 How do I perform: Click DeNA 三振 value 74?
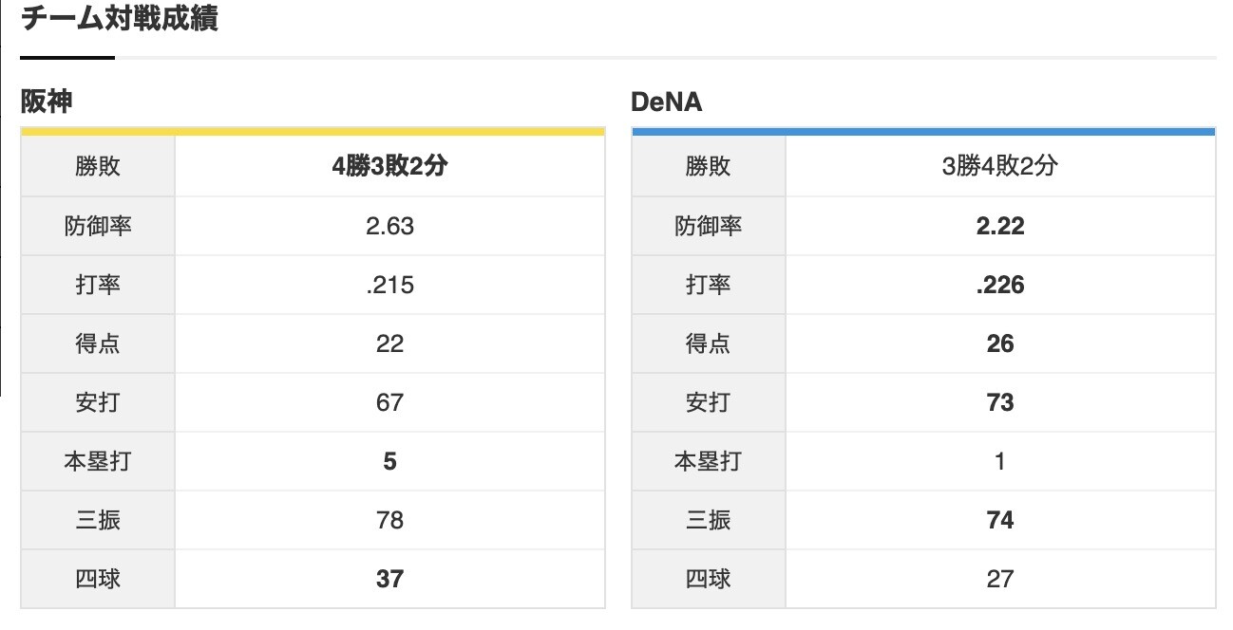pyautogui.click(x=1000, y=521)
